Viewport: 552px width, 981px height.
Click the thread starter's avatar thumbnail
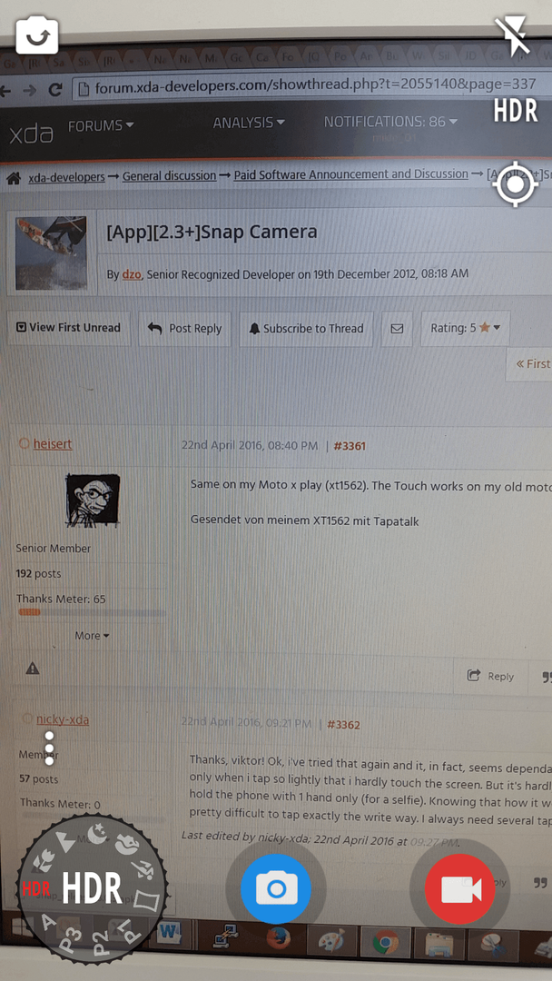[x=51, y=253]
